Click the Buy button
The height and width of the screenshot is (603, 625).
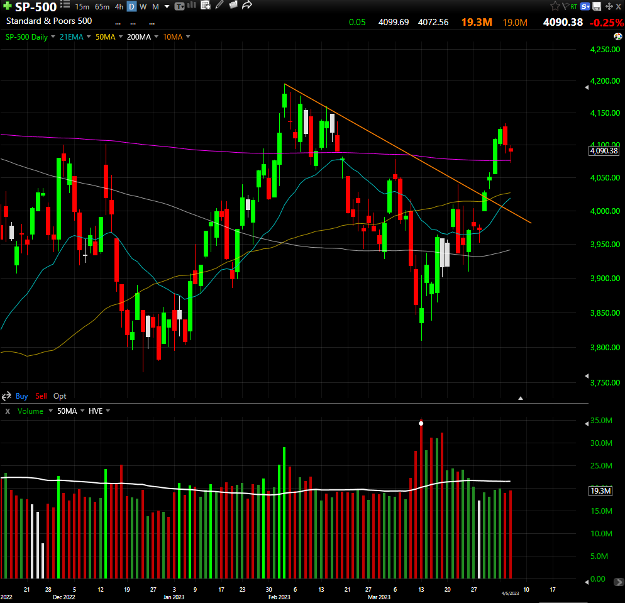[x=21, y=396]
